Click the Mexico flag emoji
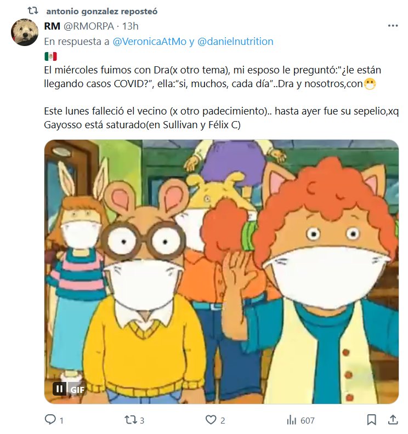Screen dimensions: 408x434 [50, 56]
